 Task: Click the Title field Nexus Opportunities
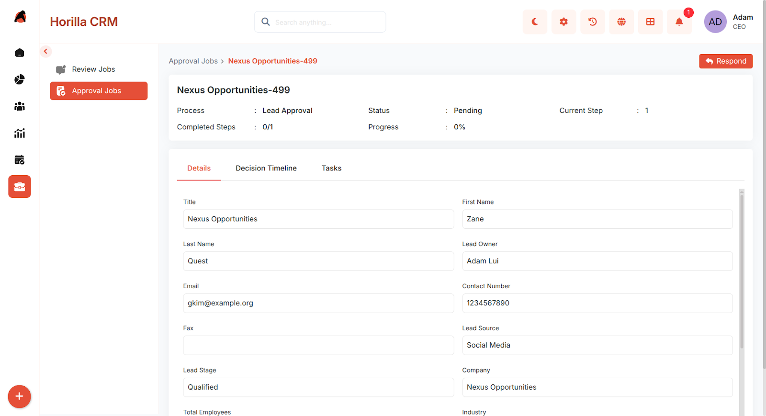[x=318, y=219]
